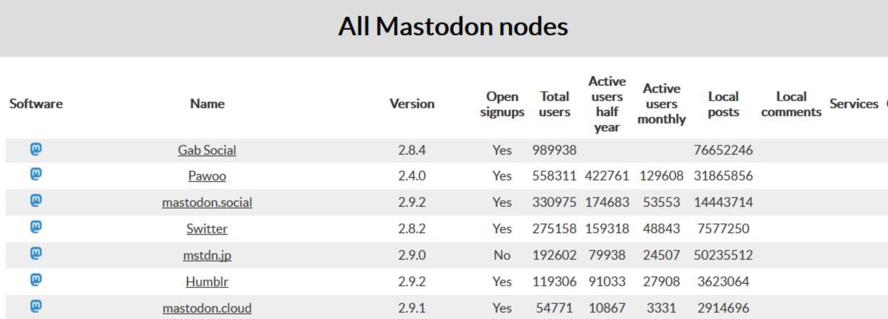Visit the mastodon.social node page
The image size is (888, 319).
(x=207, y=202)
